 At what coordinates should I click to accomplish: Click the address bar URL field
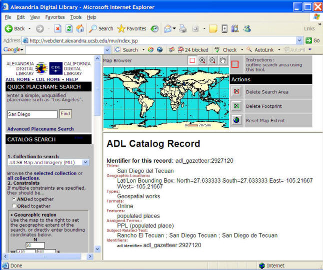(159, 41)
